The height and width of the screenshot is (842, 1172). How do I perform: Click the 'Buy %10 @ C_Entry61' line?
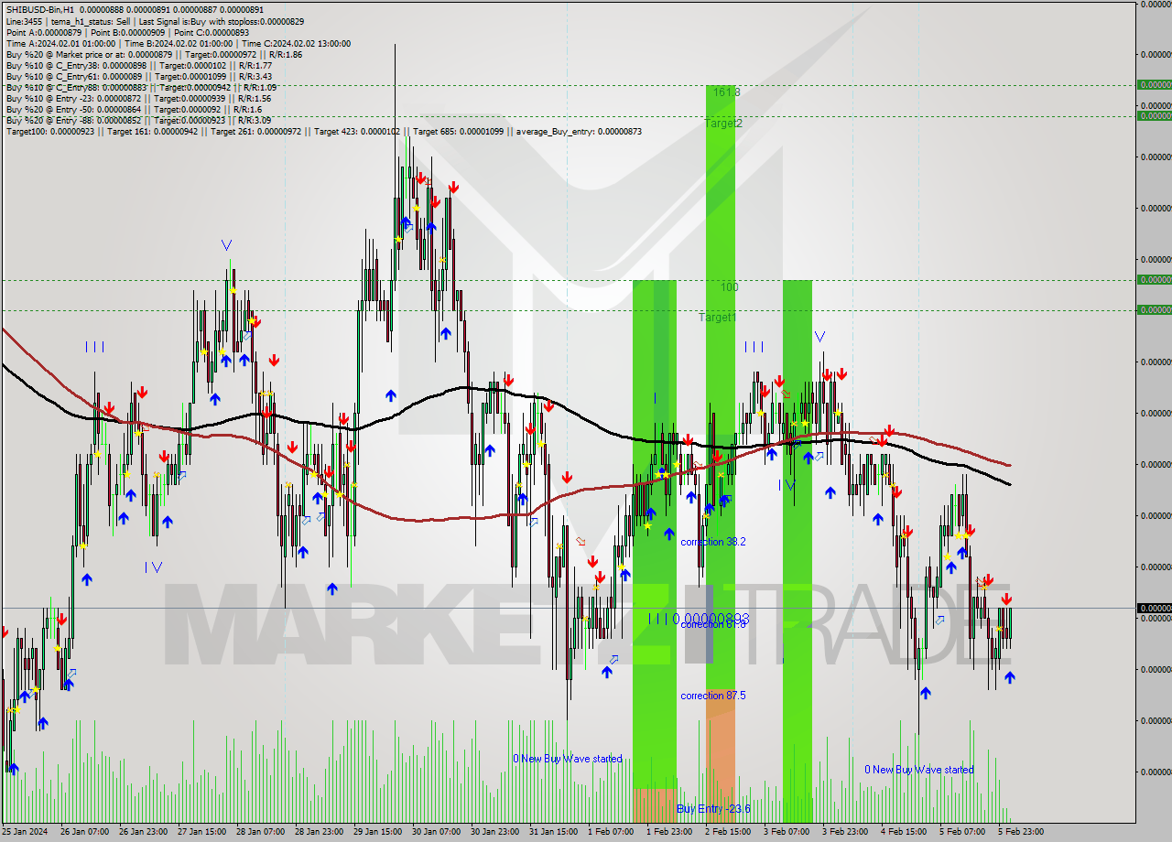tap(139, 76)
